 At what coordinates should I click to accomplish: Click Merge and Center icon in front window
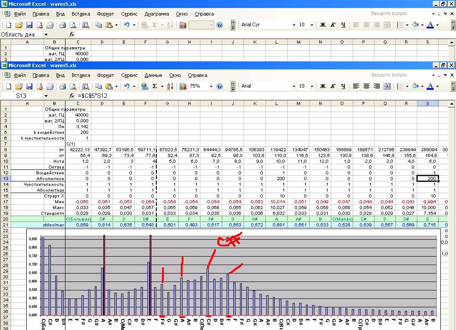pyautogui.click(x=387, y=86)
